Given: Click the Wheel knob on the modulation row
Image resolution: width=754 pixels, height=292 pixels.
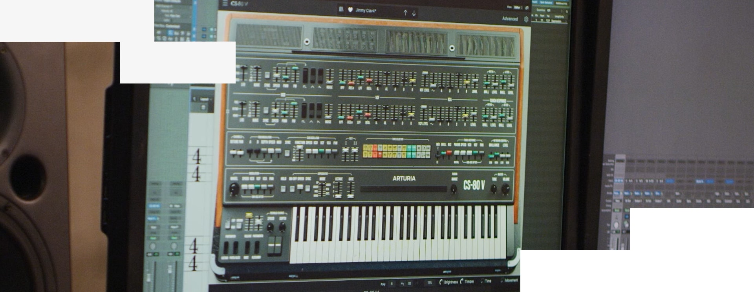Looking at the screenshot, I should tap(234, 189).
